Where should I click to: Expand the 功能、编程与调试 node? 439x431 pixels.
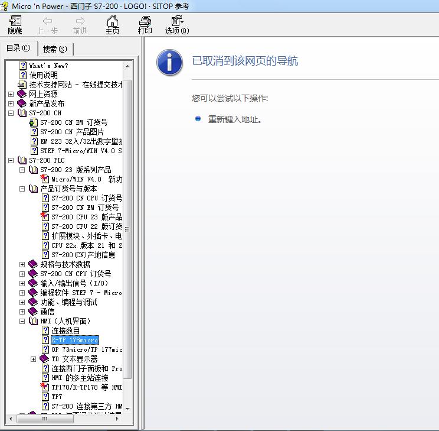pos(22,303)
